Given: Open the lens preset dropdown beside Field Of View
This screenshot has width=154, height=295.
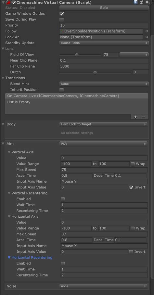Looking at the screenshot, I should [x=134, y=55].
